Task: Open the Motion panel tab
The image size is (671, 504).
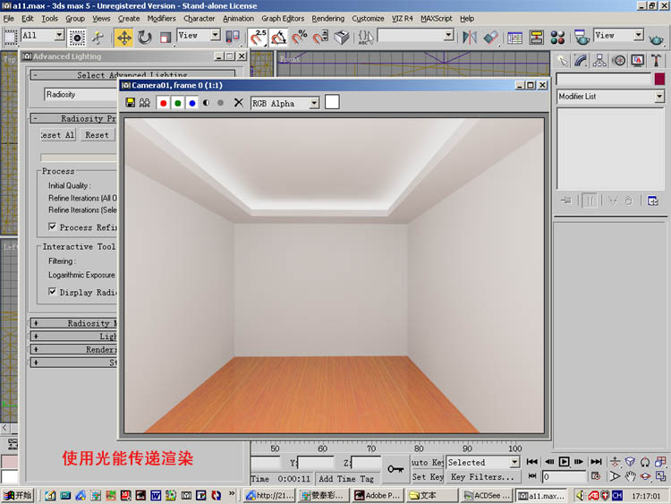Action: (x=619, y=61)
